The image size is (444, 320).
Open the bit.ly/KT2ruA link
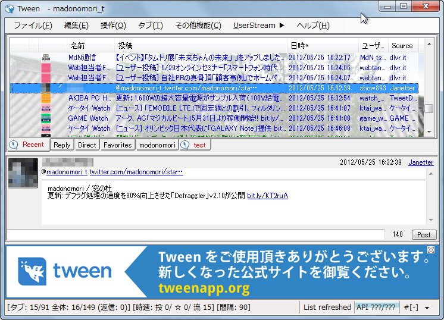pyautogui.click(x=267, y=196)
